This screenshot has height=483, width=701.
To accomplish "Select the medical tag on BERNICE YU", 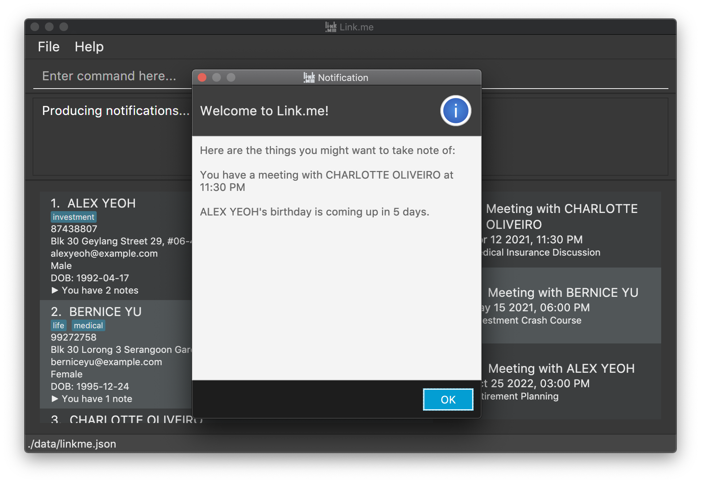I will (x=88, y=325).
